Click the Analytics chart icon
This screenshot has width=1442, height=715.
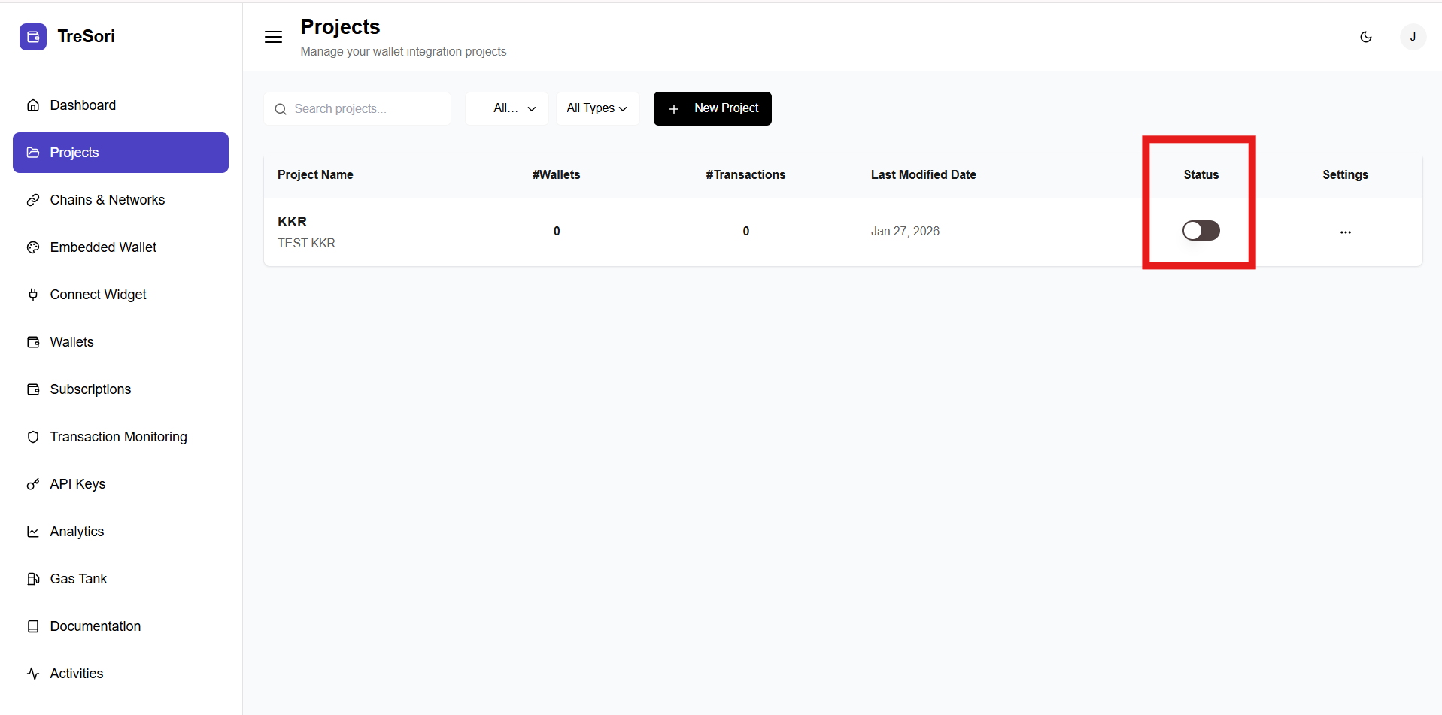33,532
